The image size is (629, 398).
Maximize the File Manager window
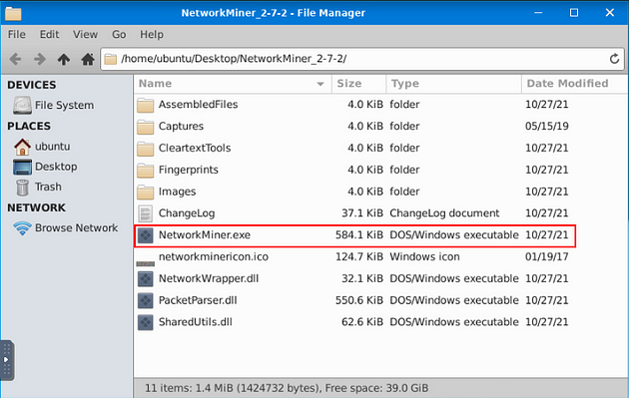point(574,13)
